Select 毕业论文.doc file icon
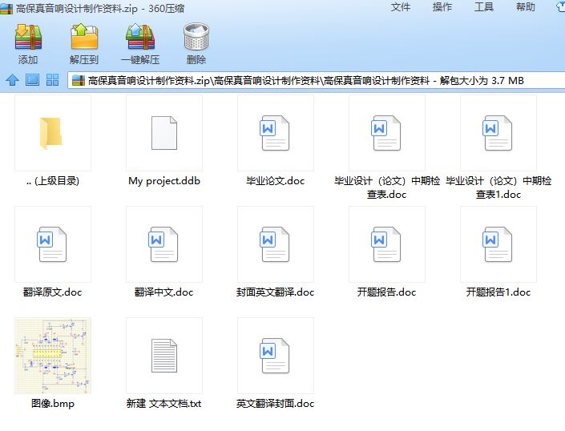The image size is (565, 431). pyautogui.click(x=275, y=133)
